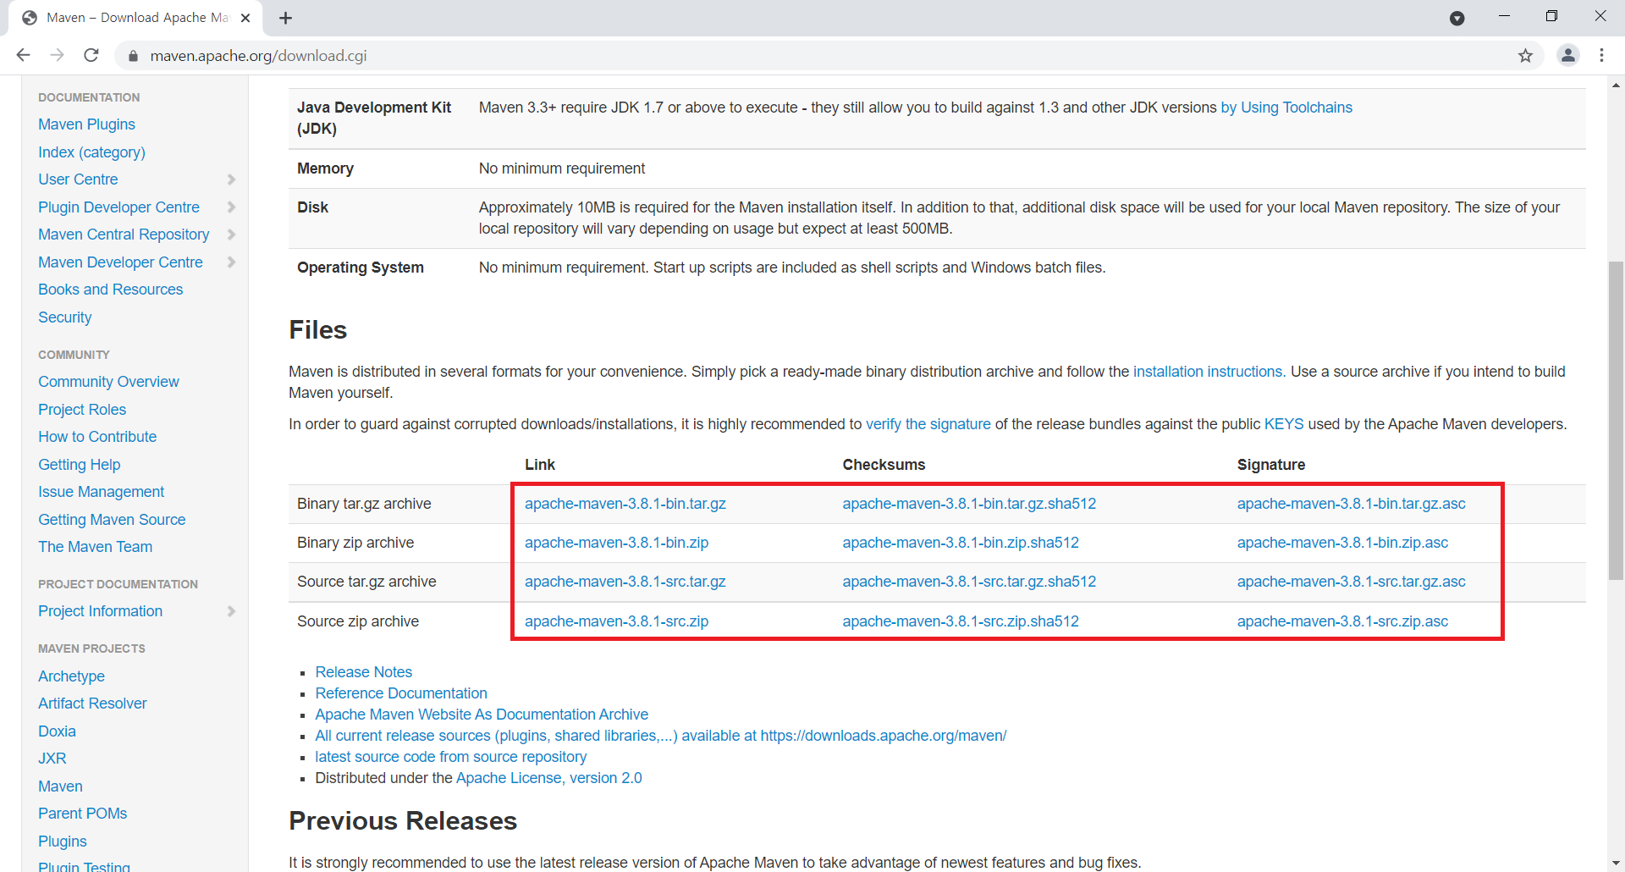Open apache-maven-3.8.1-bin.zip.sha512 checksum
Screen dimensions: 1625x872
961,543
